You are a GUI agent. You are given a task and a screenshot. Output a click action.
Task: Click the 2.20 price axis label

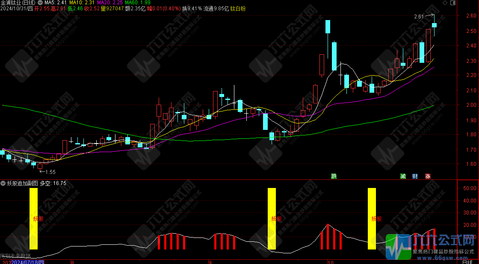[x=471, y=75]
